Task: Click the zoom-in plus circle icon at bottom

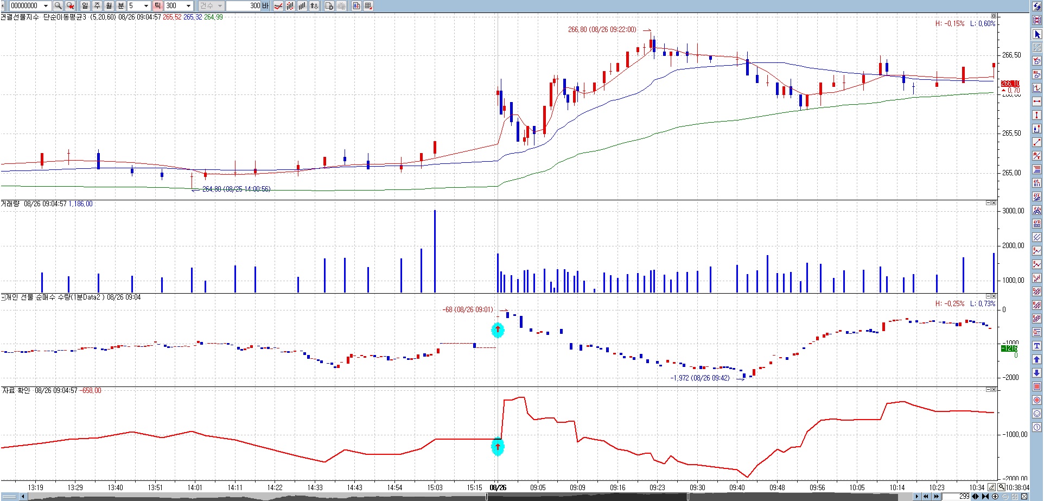Action: [995, 497]
